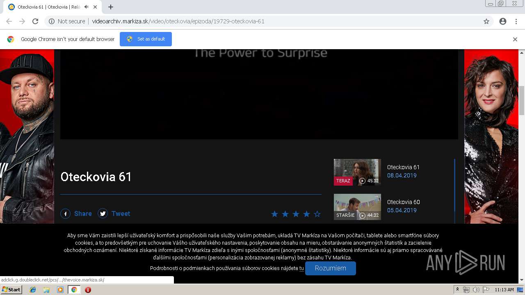Click the address bar URL

(178, 21)
